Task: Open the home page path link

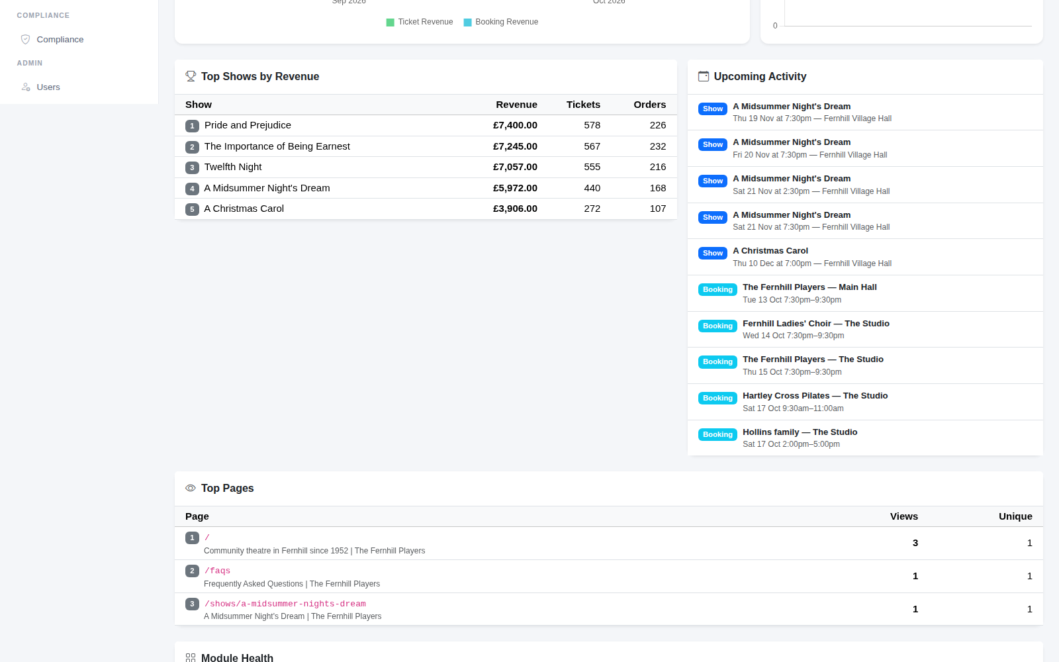Action: pos(207,538)
